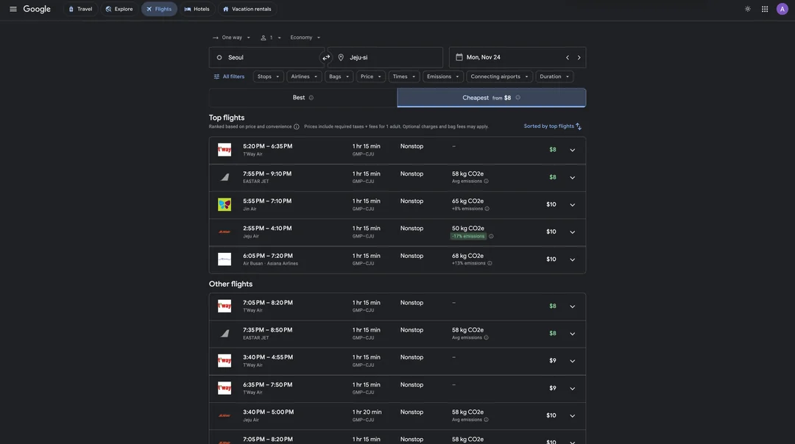Open trip type One way dropdown
Screen dimensions: 795x444
pos(232,37)
